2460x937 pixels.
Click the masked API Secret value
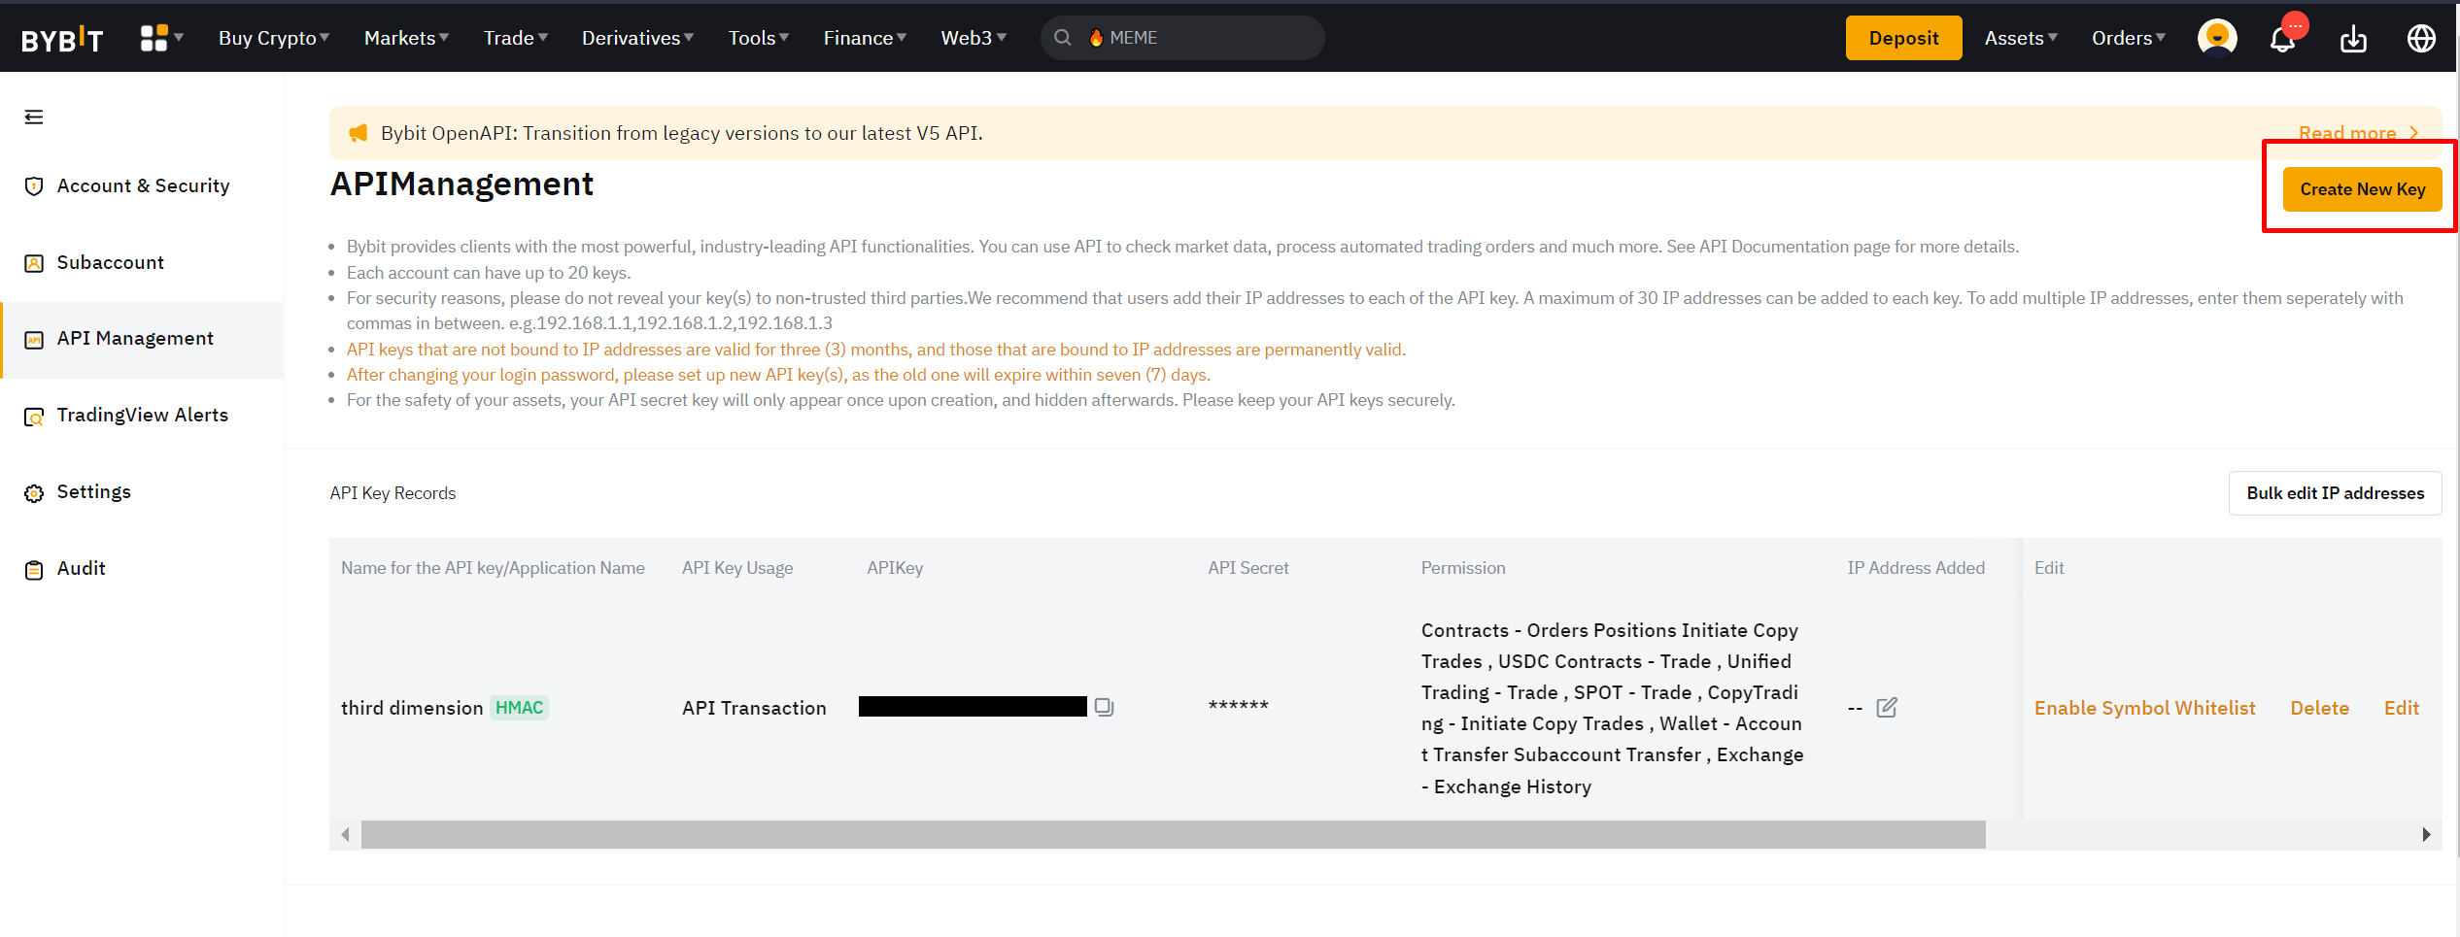click(x=1238, y=707)
